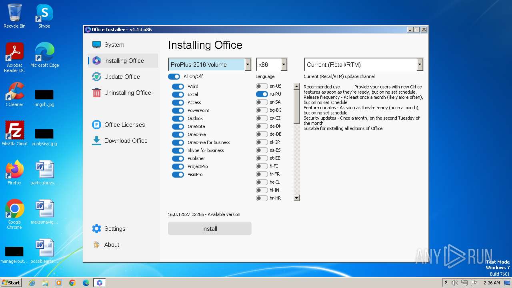Open CCleaner desktop shortcut
Image resolution: width=512 pixels, height=288 pixels.
(x=14, y=94)
